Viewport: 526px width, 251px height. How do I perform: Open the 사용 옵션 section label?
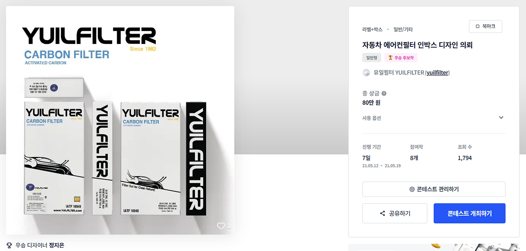point(371,118)
